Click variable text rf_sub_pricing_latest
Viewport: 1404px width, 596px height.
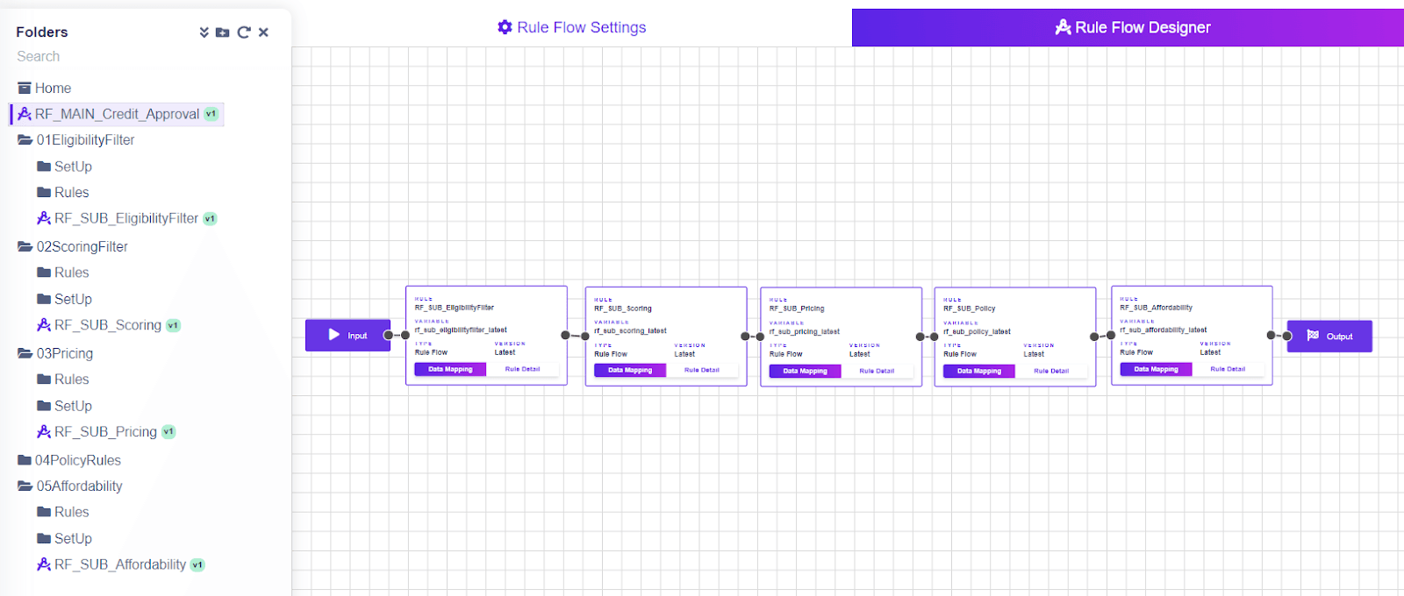click(805, 332)
